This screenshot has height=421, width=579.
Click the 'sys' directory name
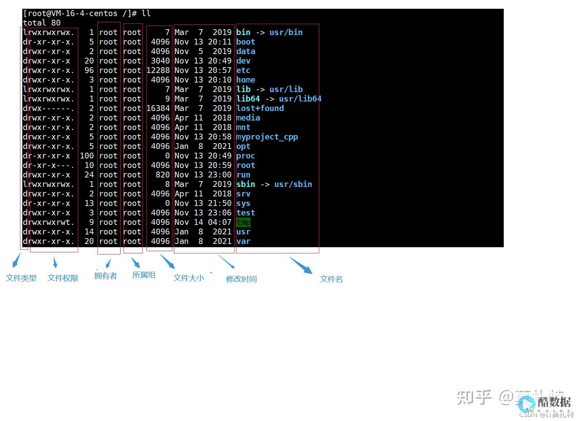point(243,203)
